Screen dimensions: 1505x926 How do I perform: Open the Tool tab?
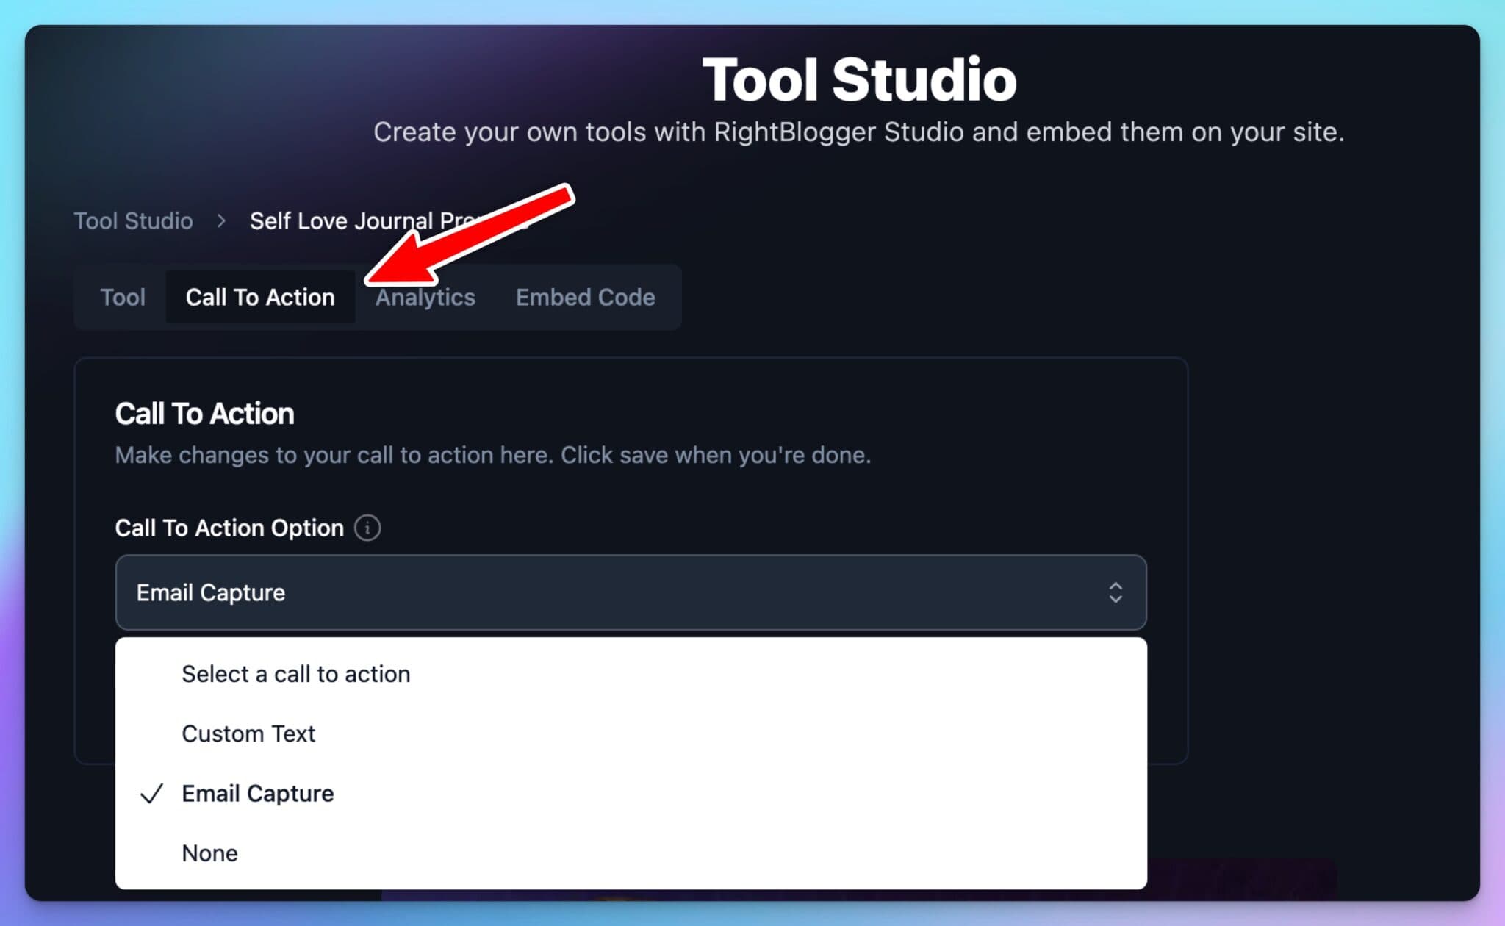(123, 297)
